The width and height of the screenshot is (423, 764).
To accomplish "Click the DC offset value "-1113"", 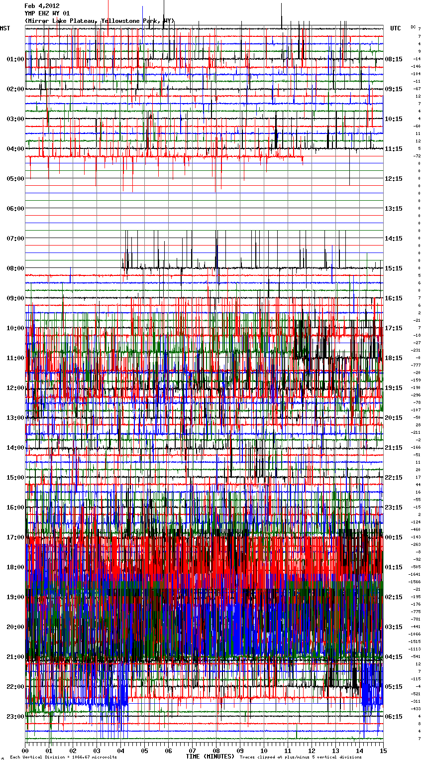I will pyautogui.click(x=415, y=649).
